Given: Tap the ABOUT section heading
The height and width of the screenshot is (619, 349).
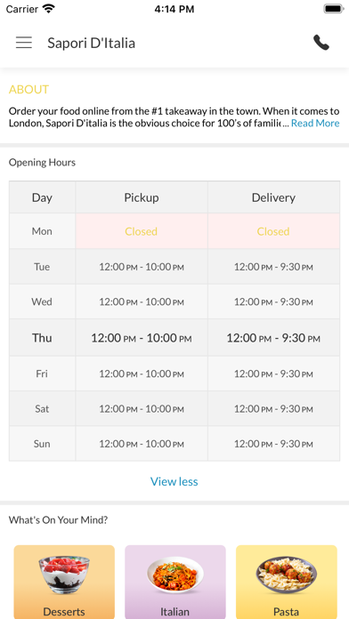Looking at the screenshot, I should (x=28, y=89).
